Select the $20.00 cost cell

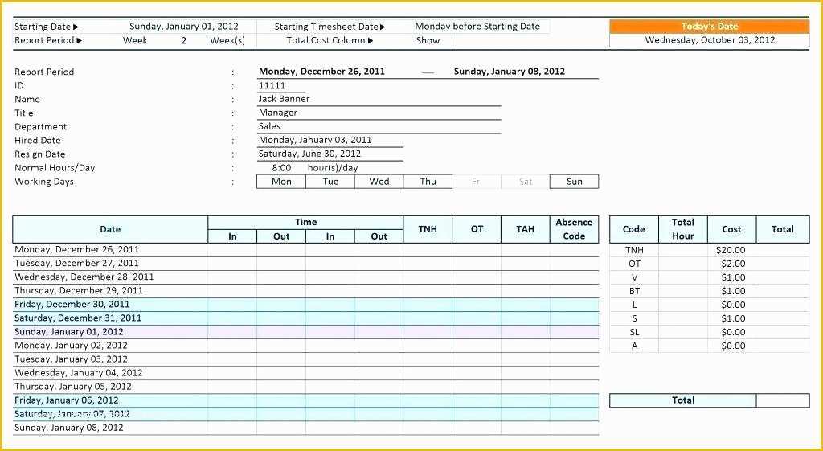pos(731,251)
